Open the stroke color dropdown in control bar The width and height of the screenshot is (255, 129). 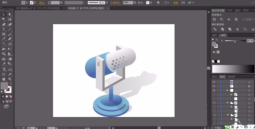[35, 3]
